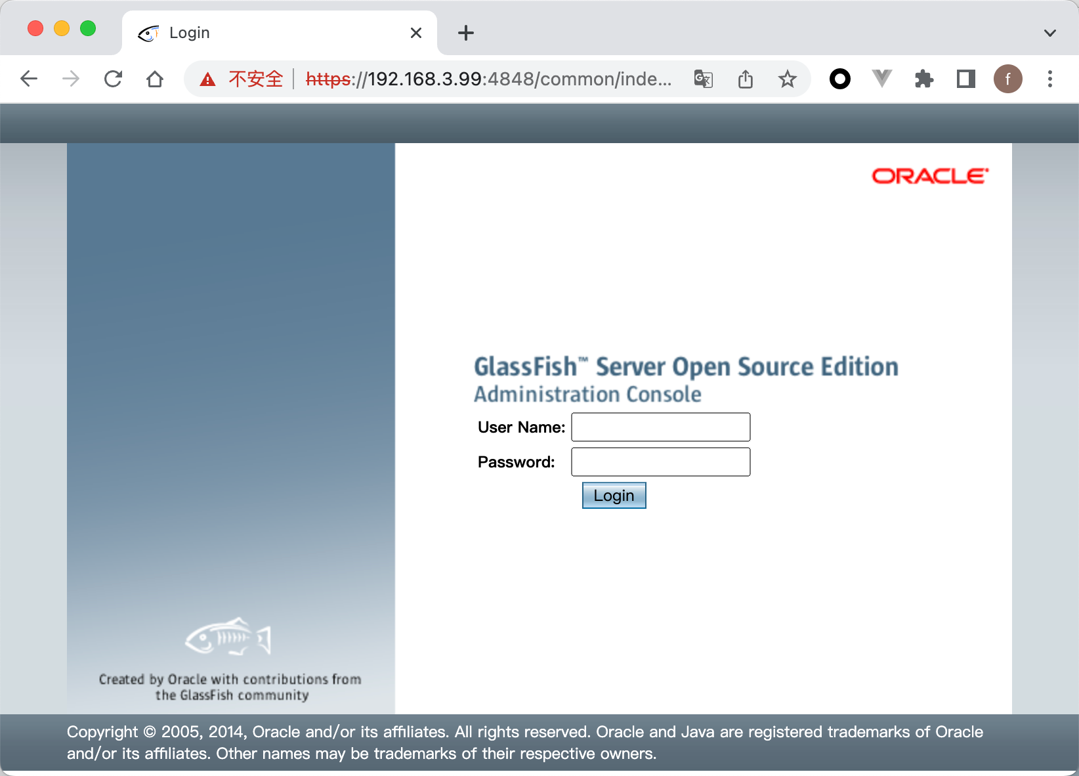Click the insecure connection warning icon
1079x776 pixels.
[208, 79]
